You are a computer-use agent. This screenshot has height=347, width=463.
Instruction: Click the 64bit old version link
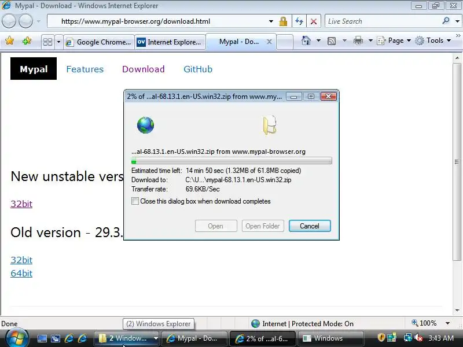(21, 273)
